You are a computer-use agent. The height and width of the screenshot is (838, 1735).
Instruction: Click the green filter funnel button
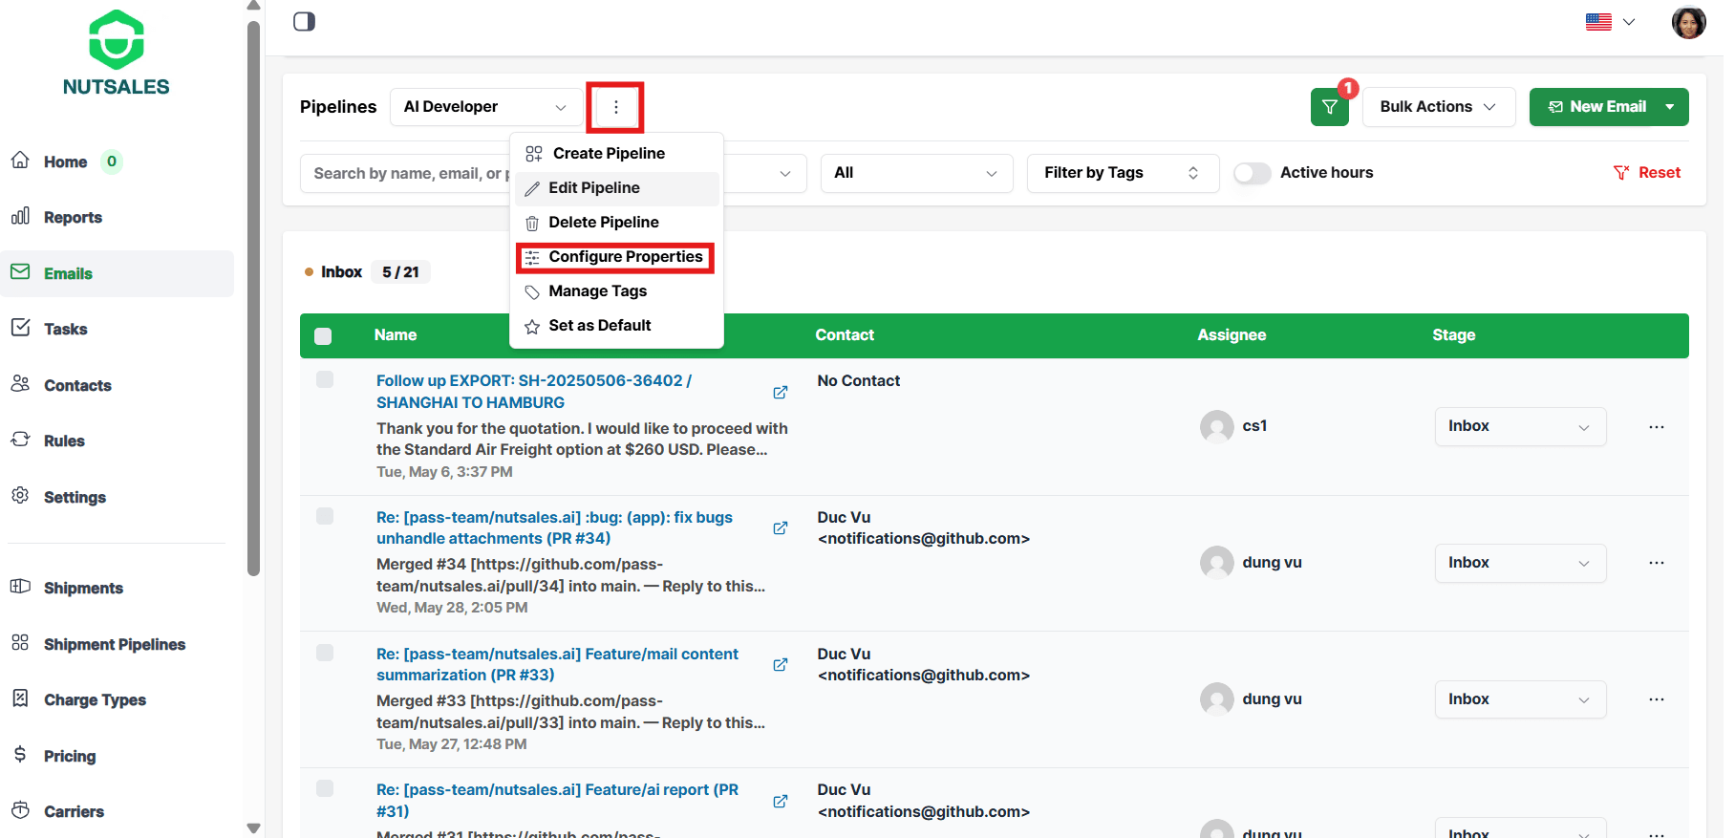1329,107
